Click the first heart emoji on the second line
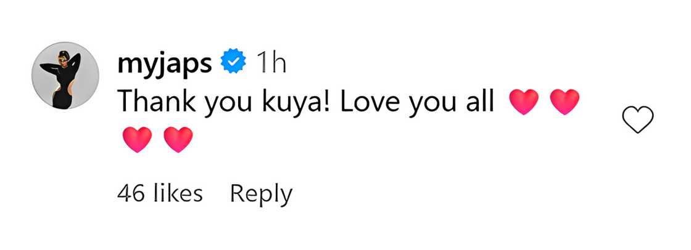The width and height of the screenshot is (691, 250). pos(137,140)
